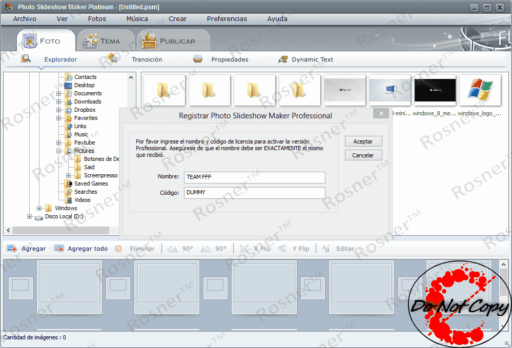
Task: Select the Botones de De folder
Action: tap(101, 159)
